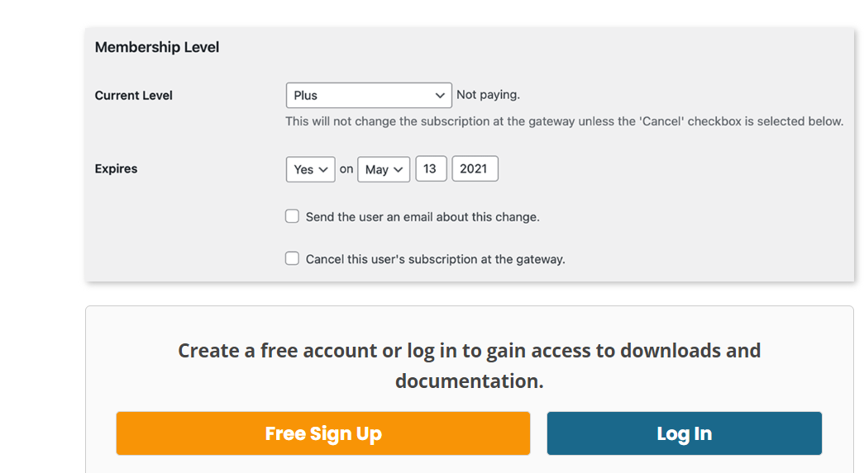Click the blue Log In button
Viewport: 864px width, 473px height.
tap(684, 433)
